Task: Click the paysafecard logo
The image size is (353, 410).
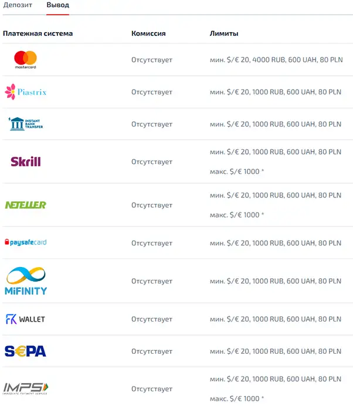Action: (26, 242)
